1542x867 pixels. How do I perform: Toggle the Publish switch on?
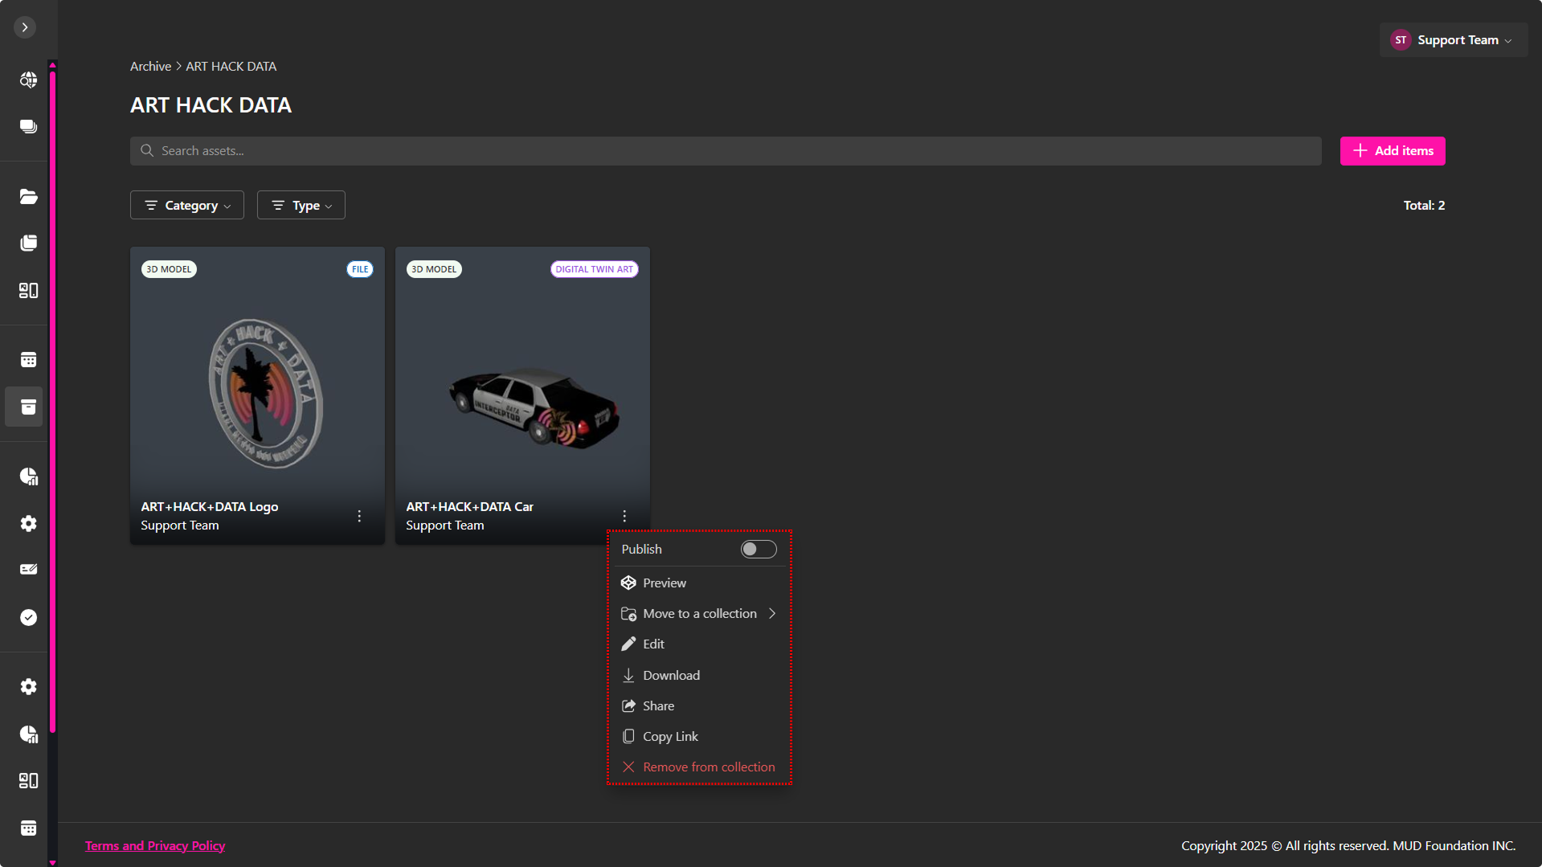(758, 550)
